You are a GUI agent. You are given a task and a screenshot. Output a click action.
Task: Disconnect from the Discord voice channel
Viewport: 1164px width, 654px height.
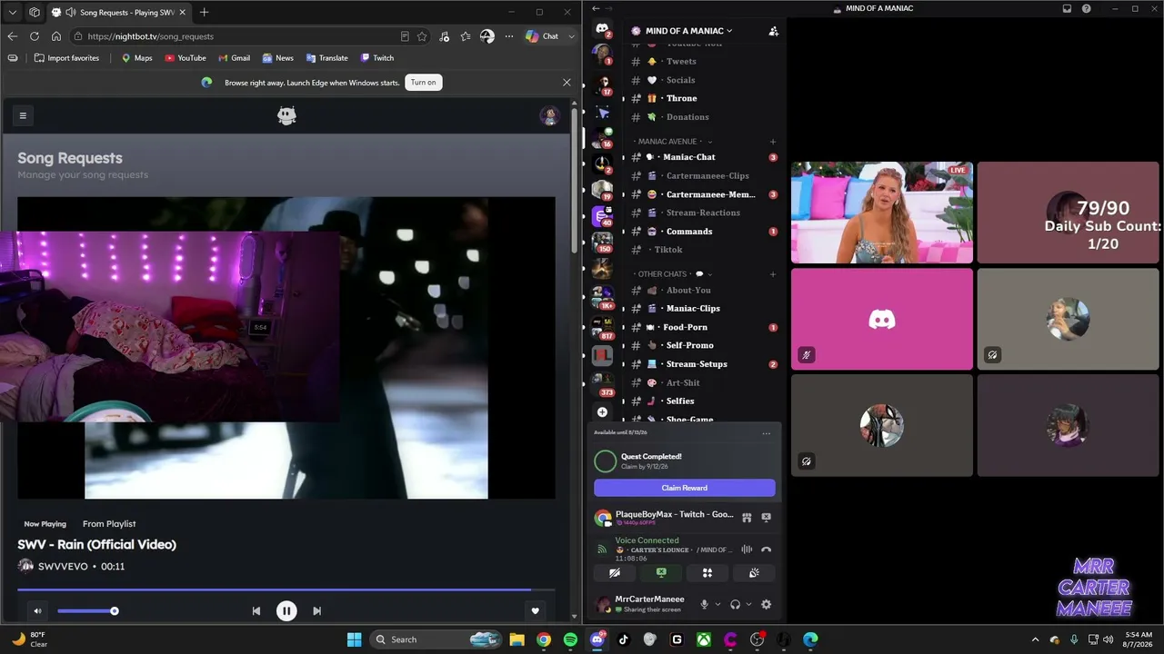pyautogui.click(x=766, y=550)
